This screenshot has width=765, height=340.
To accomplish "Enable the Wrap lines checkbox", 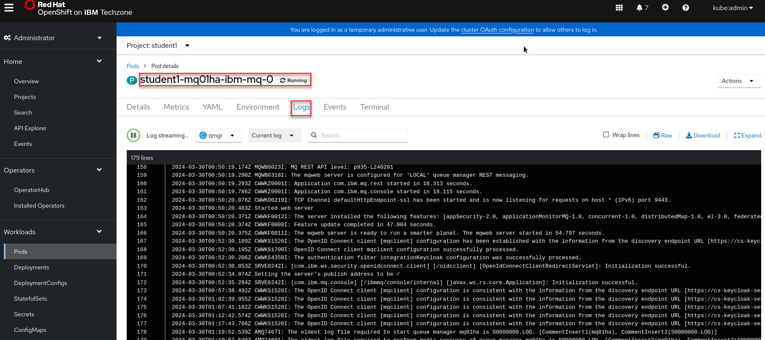I will coord(606,134).
